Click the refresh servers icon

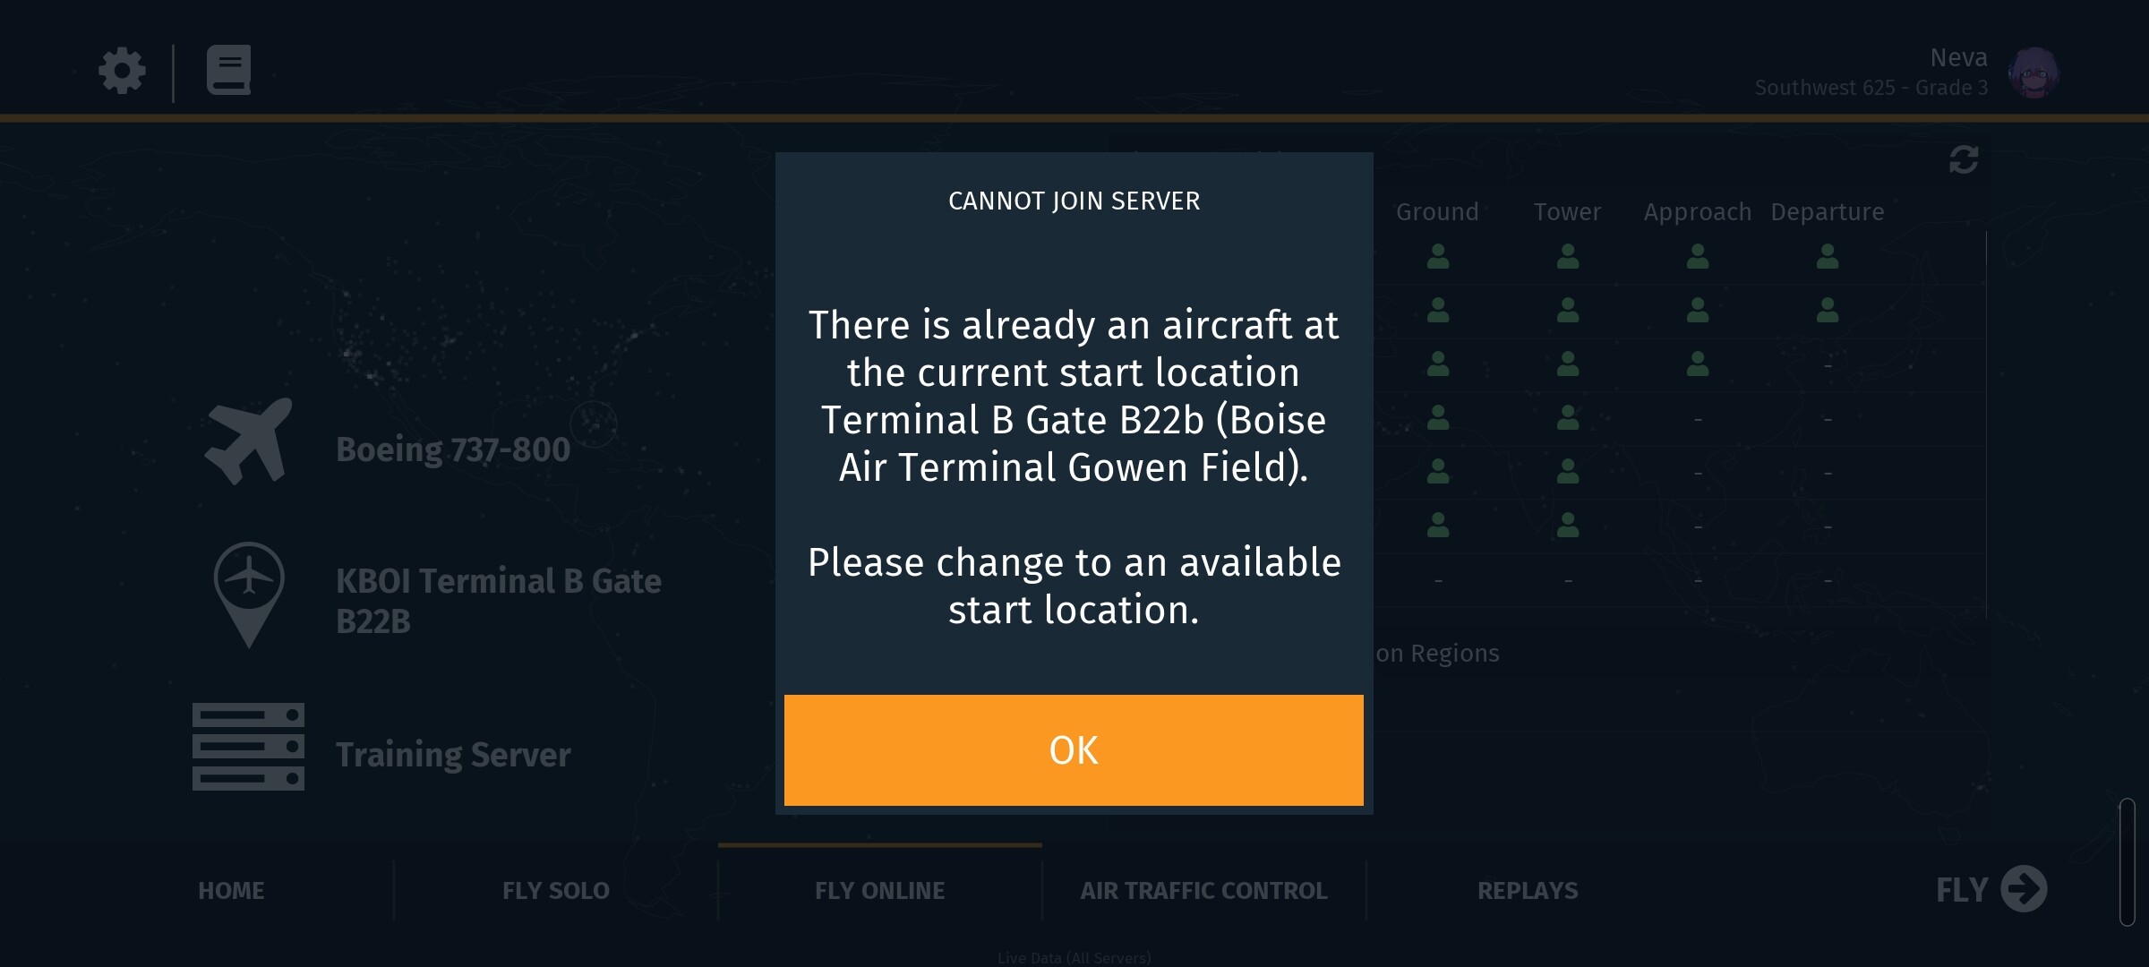pos(1964,160)
